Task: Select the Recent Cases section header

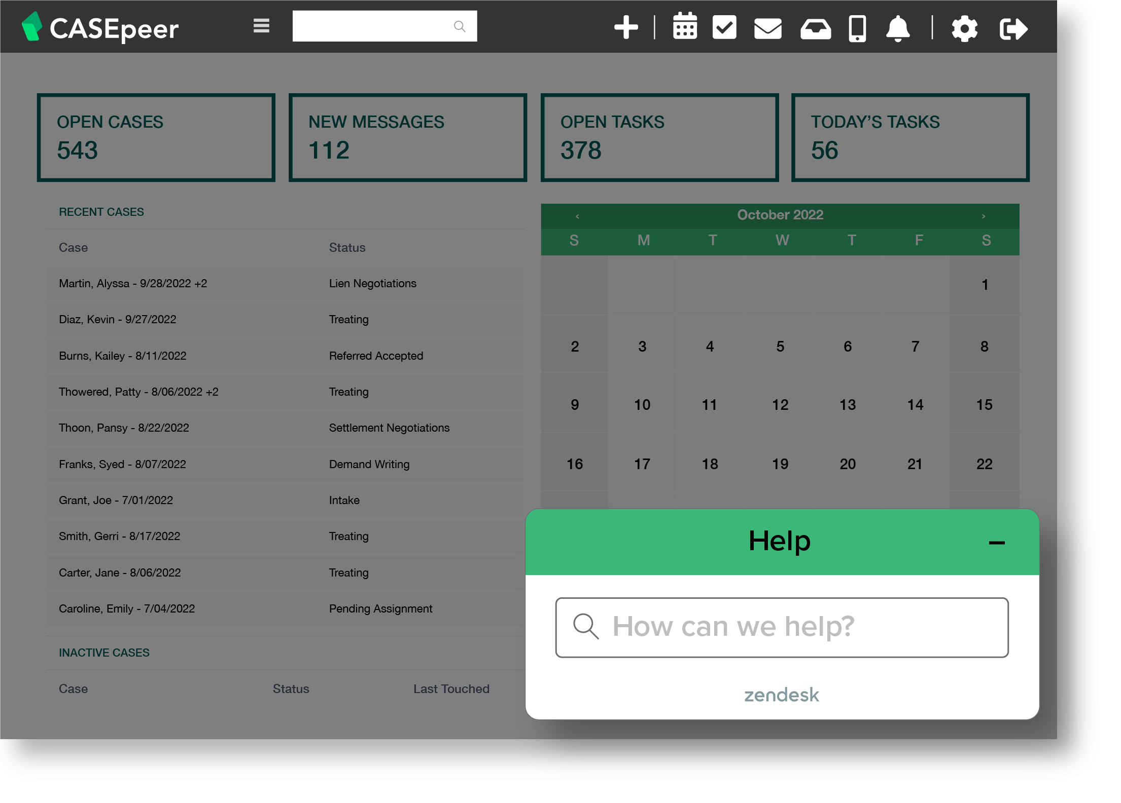Action: (x=100, y=212)
